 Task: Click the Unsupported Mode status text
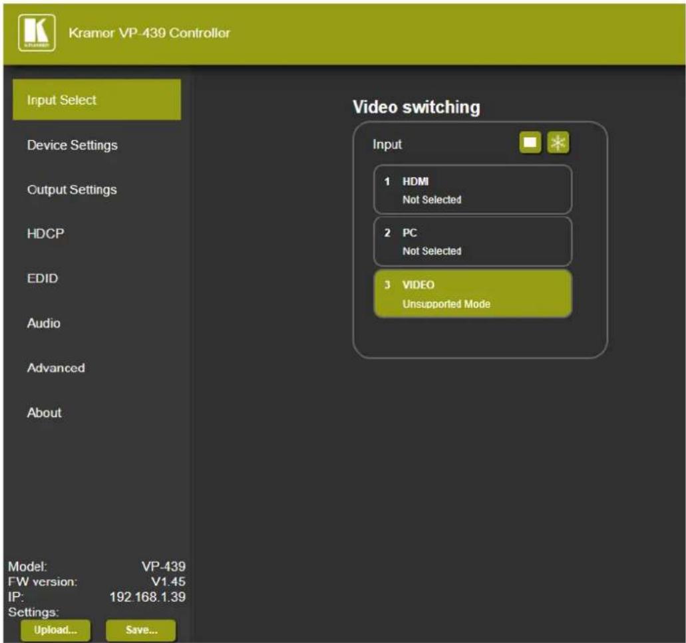pos(446,305)
